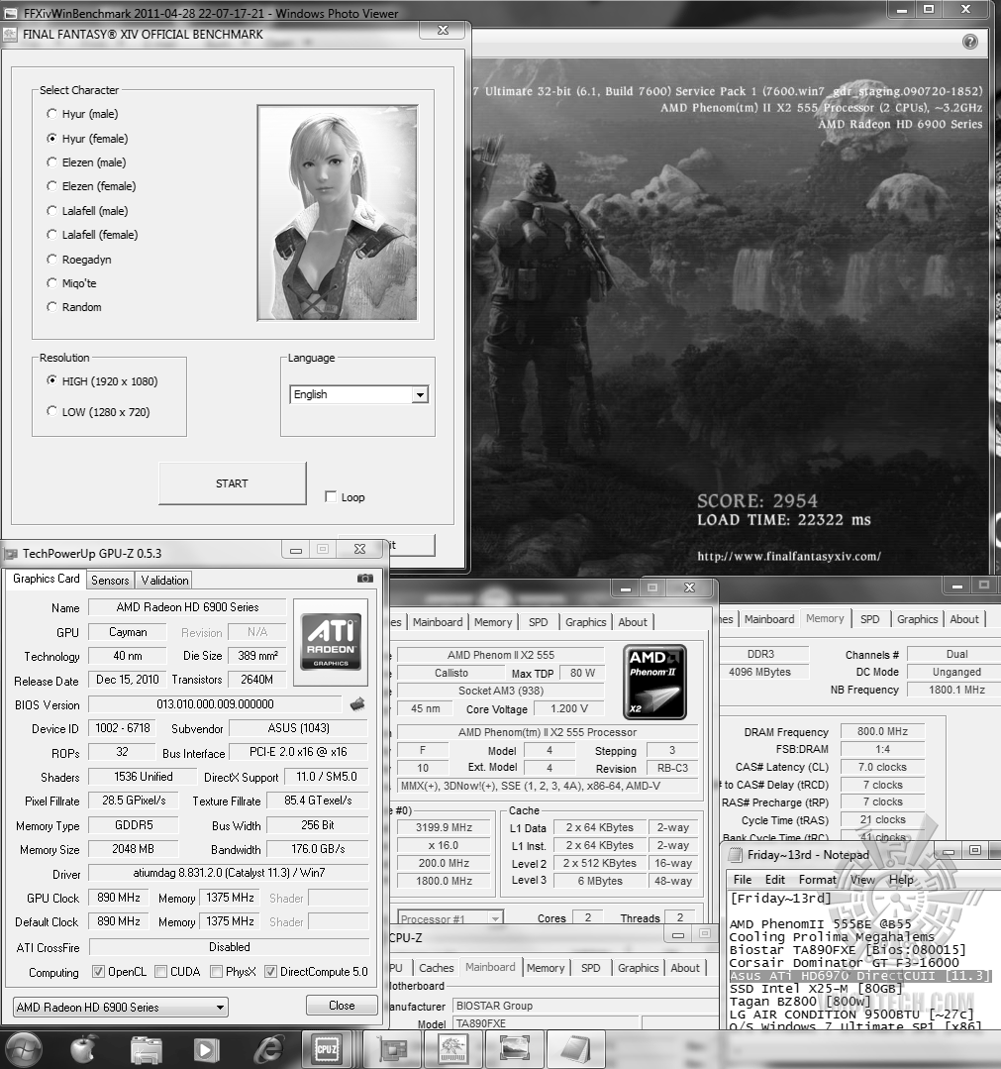The height and width of the screenshot is (1069, 1001).
Task: Click the AMD Phenom II logo in CPU-Z
Action: coord(654,682)
